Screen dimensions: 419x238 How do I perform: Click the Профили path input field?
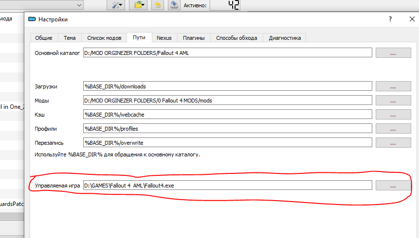tap(227, 129)
